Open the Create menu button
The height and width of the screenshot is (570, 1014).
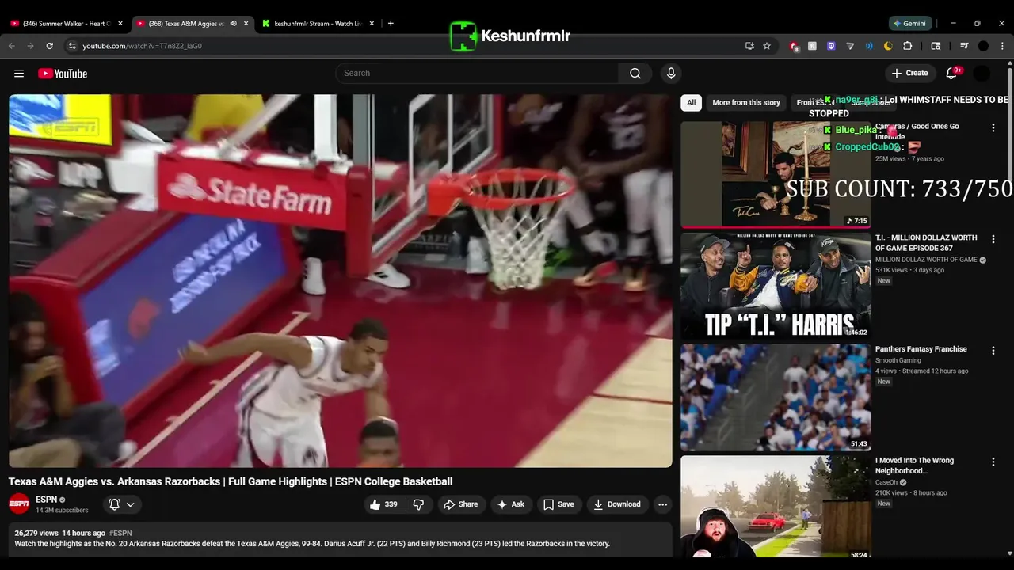909,73
